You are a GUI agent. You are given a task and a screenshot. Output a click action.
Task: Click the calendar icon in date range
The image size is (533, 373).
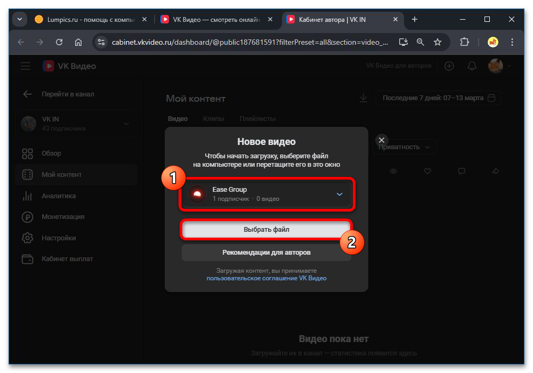click(x=491, y=98)
